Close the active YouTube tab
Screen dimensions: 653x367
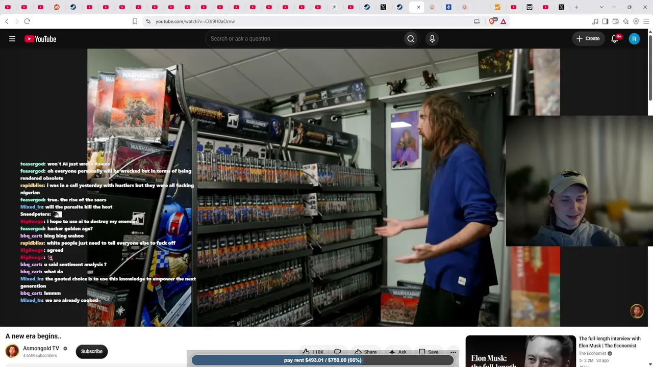(x=418, y=7)
